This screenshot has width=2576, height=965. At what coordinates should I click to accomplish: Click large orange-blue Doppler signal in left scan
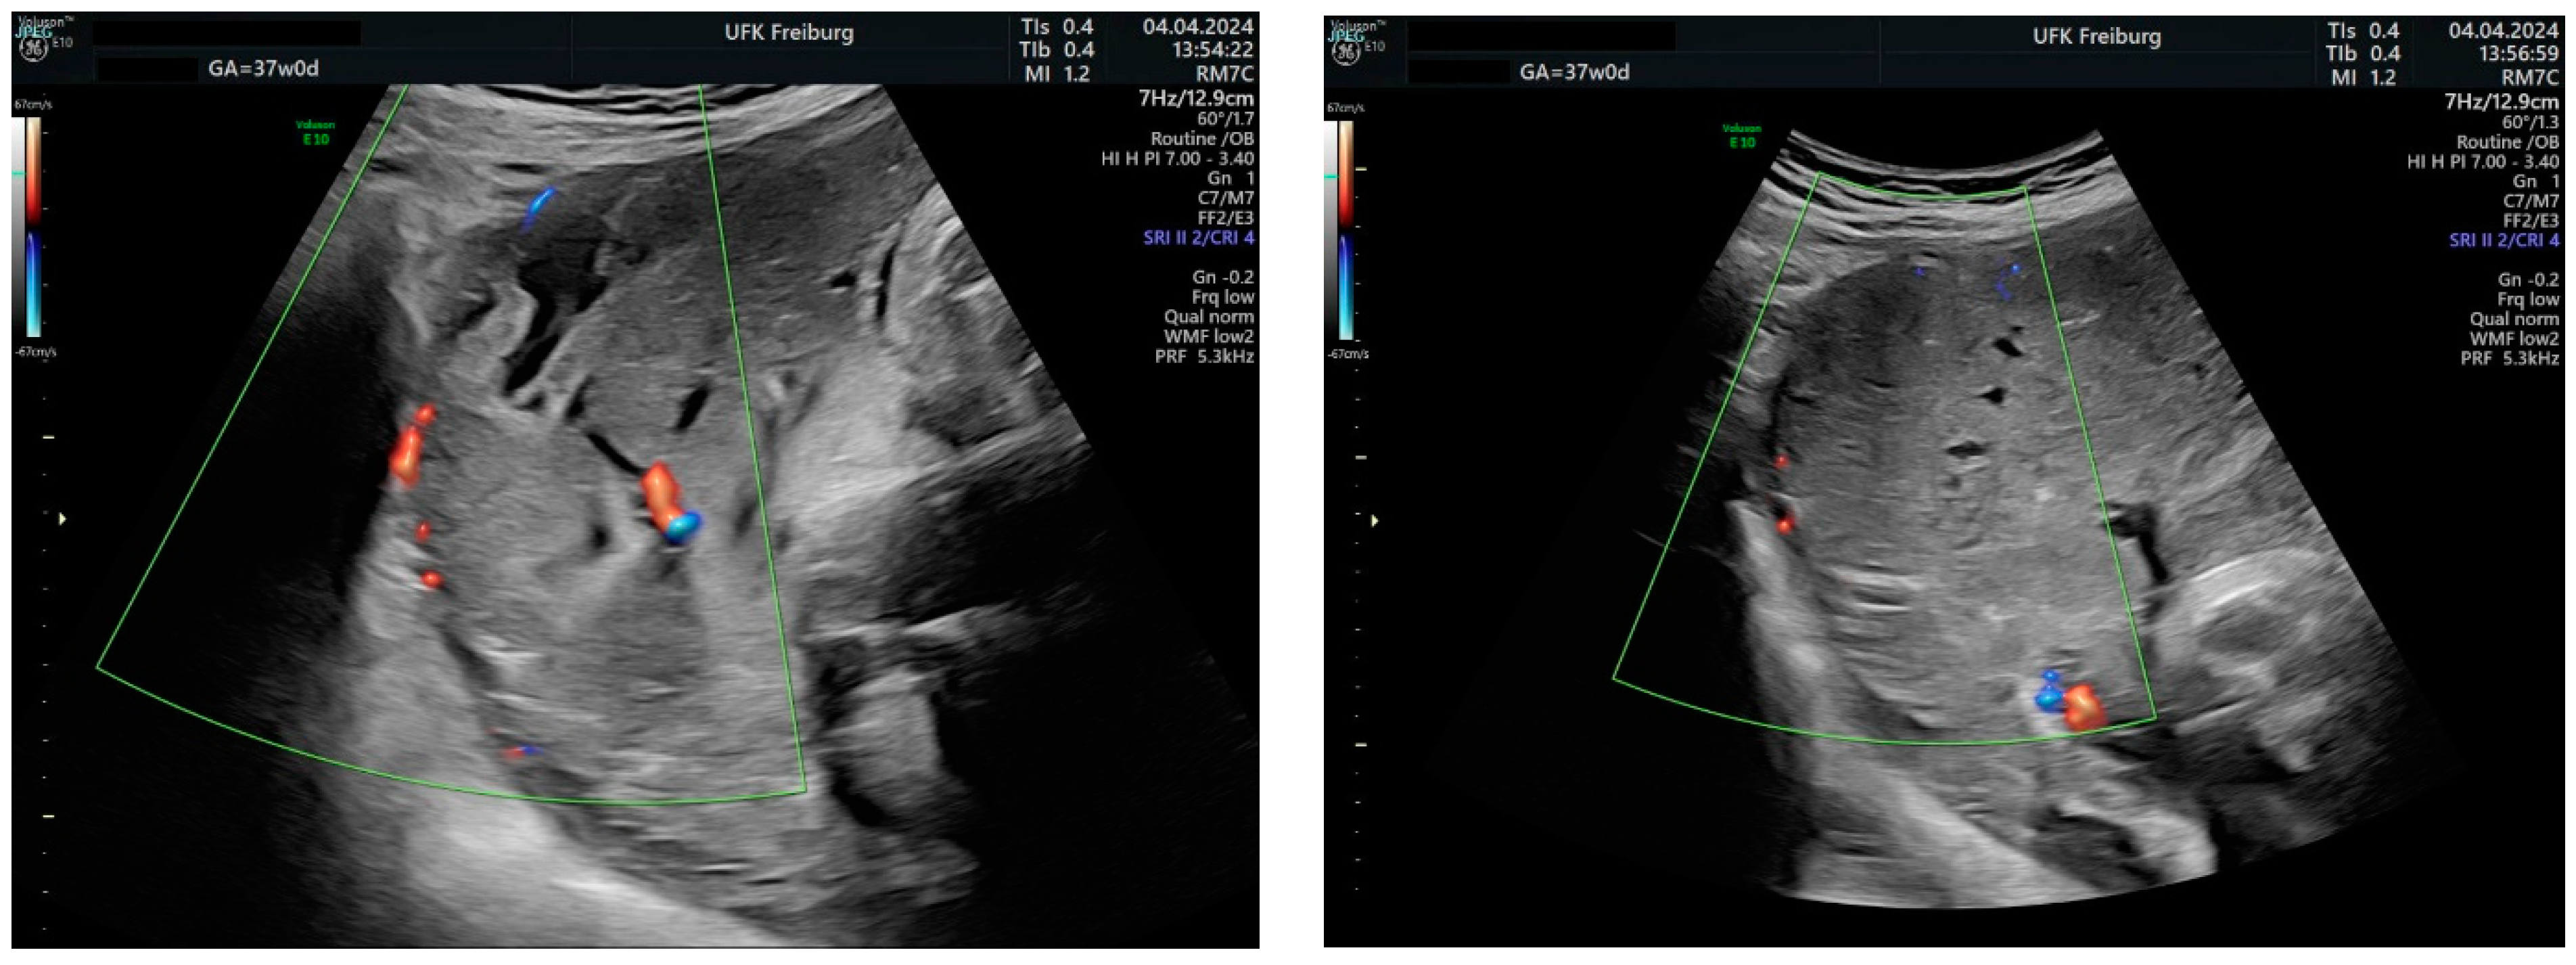coord(670,503)
